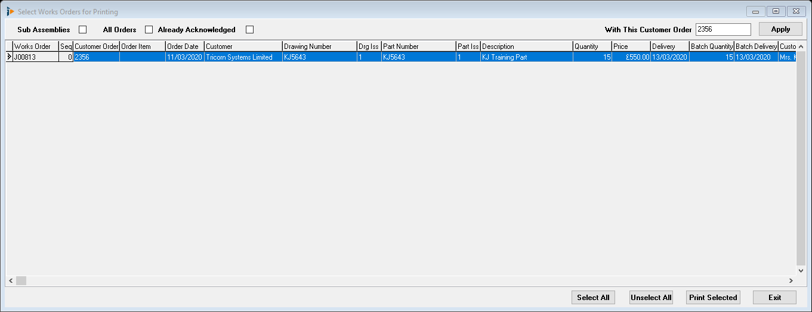Screen dimensions: 812x312
Task: Click the Drawing Number column header
Action: [x=319, y=47]
